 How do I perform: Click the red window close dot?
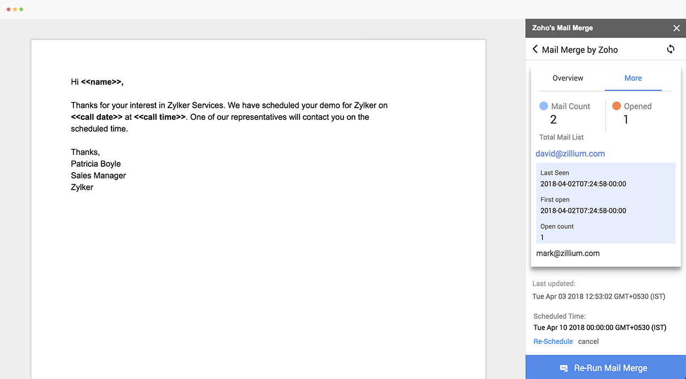pos(9,10)
